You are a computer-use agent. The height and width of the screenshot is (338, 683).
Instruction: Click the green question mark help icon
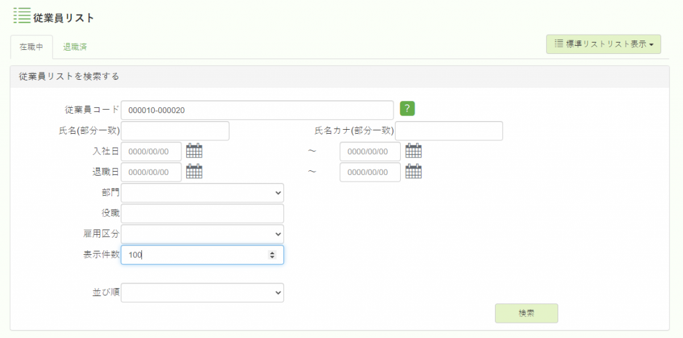coord(408,108)
